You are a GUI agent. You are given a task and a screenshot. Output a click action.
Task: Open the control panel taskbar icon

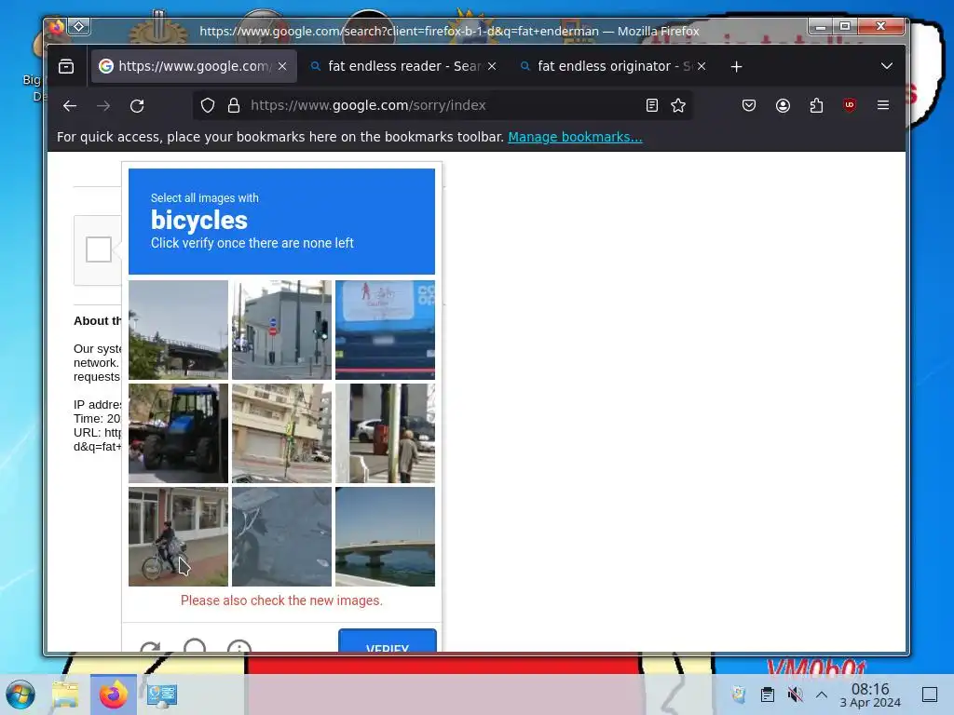pos(161,695)
